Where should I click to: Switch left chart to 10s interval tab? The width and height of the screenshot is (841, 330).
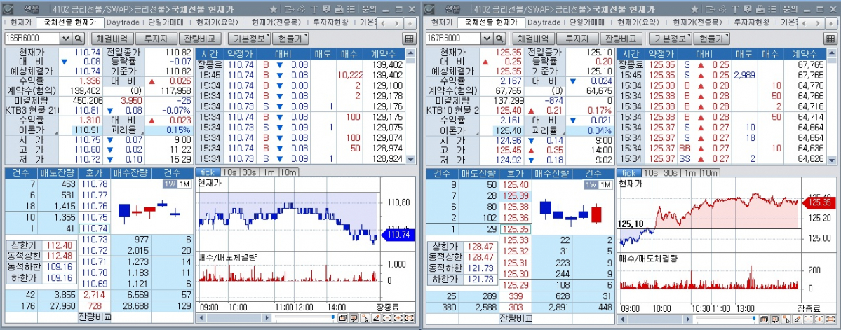pyautogui.click(x=229, y=172)
